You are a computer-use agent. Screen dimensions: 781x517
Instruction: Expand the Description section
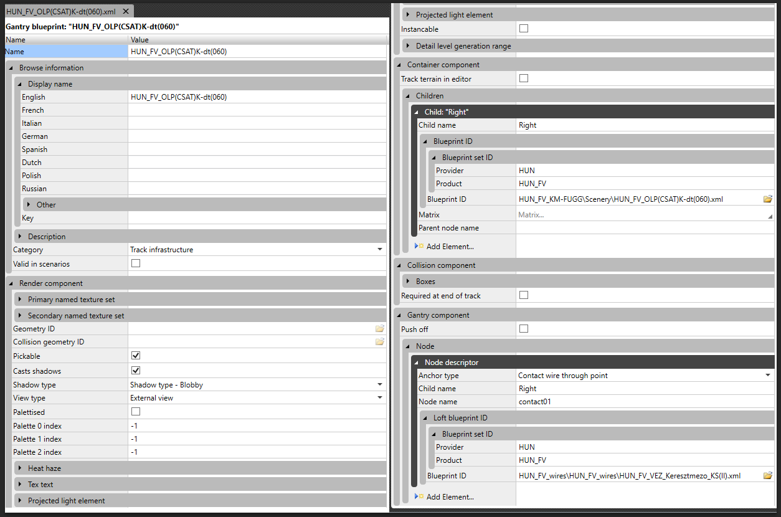coord(21,237)
